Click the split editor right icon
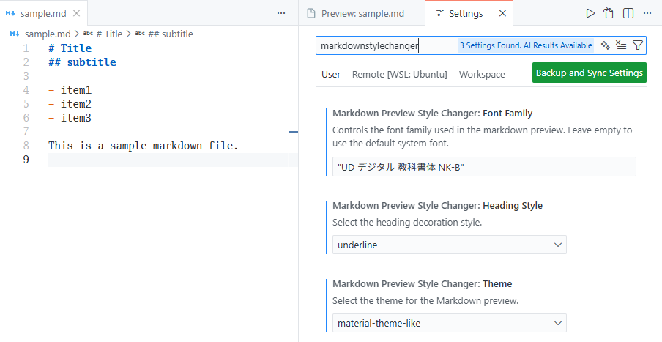Screen dimensions: 662x342 [x=628, y=13]
